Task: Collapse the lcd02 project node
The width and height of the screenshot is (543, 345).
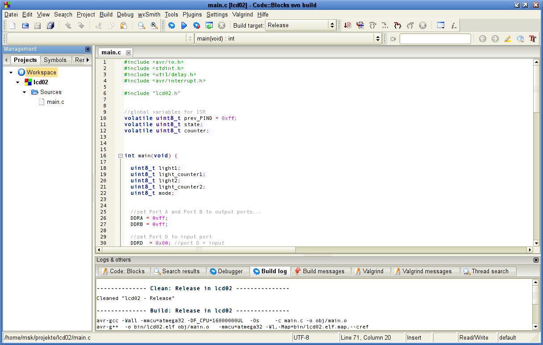Action: coord(18,82)
